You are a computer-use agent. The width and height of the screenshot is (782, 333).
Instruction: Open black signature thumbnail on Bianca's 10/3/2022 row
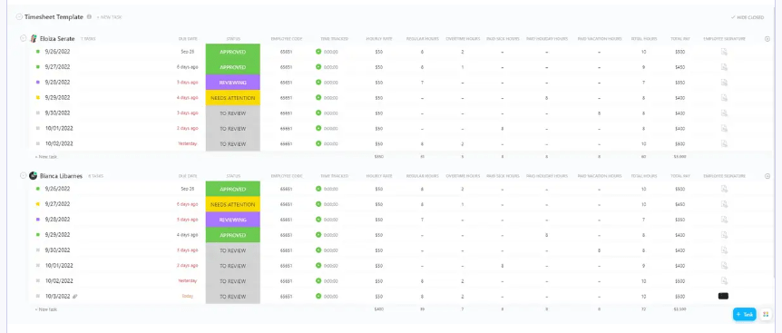coord(723,296)
